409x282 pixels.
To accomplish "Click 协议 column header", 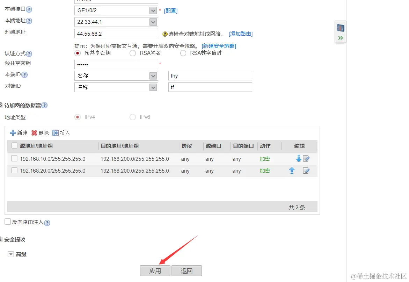I will coord(187,146).
